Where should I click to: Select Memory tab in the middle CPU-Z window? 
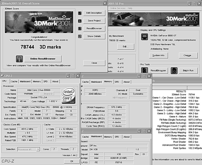(108, 82)
